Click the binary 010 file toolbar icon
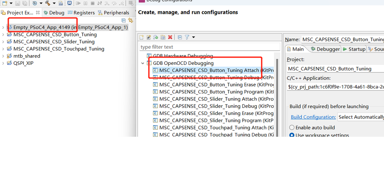 [61, 3]
